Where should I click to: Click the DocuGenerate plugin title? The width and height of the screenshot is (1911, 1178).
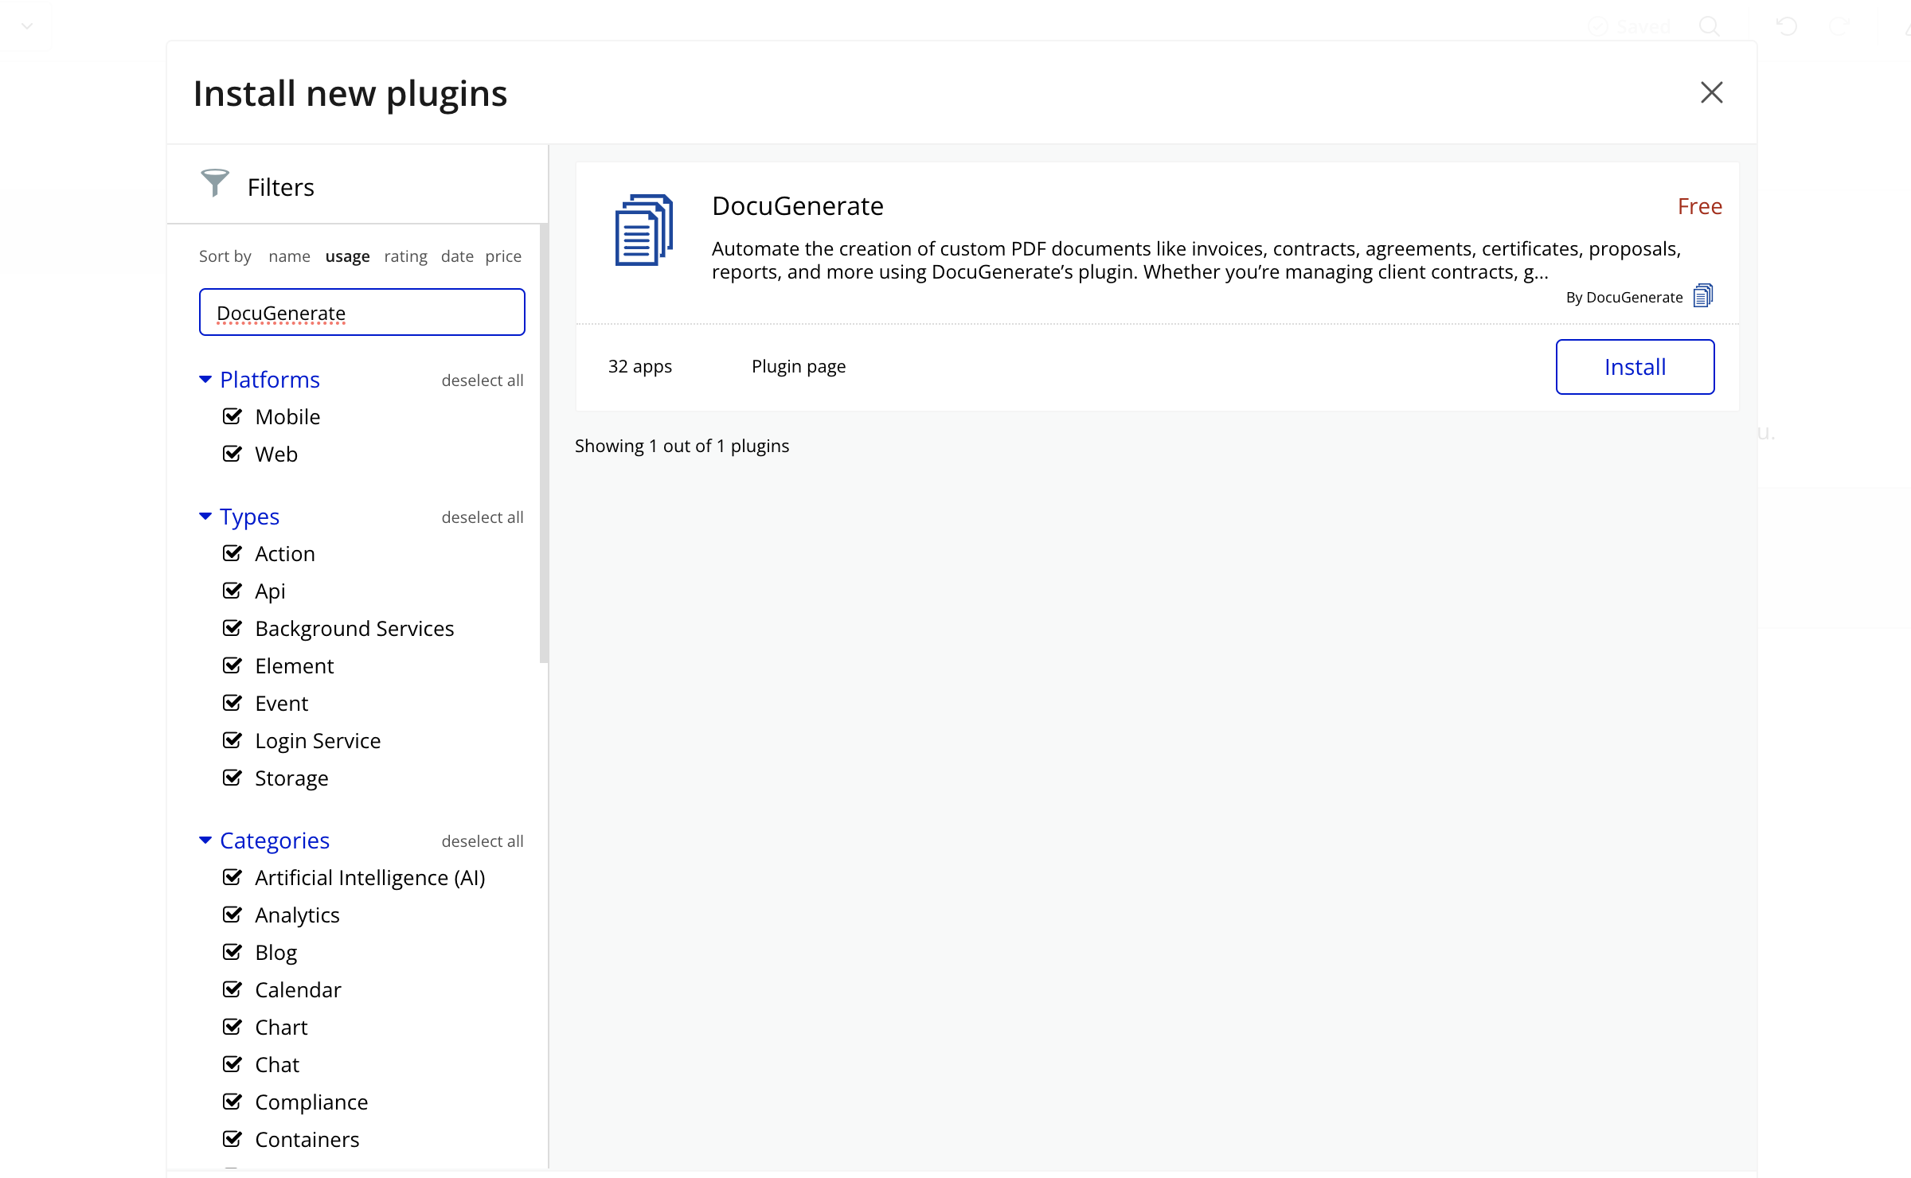click(797, 206)
